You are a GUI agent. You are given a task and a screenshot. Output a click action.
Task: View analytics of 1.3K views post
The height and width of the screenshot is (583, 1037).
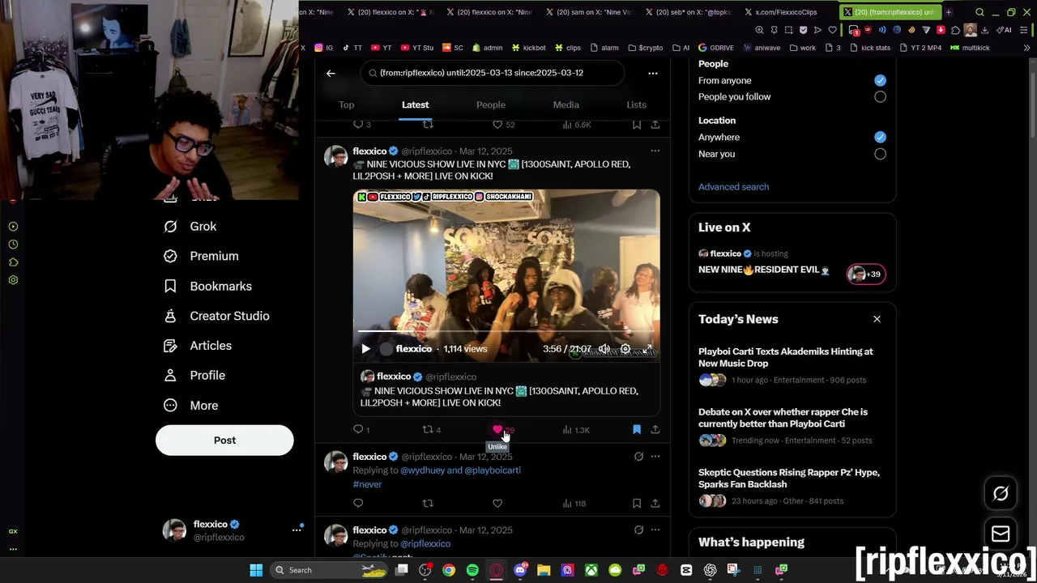click(x=576, y=430)
